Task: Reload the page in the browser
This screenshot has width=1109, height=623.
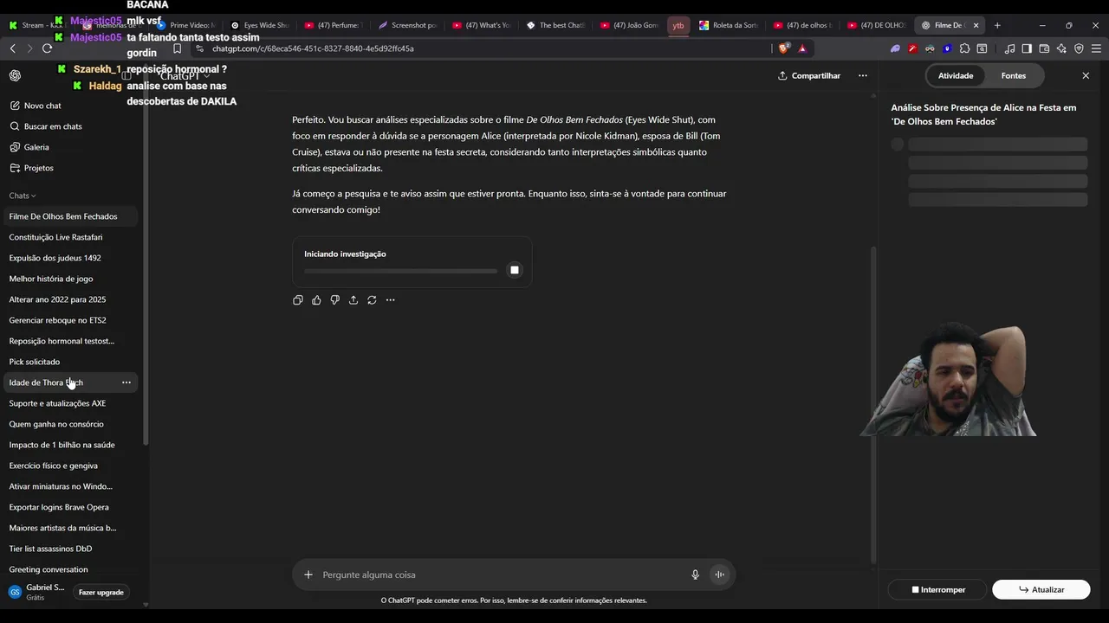Action: point(47,48)
